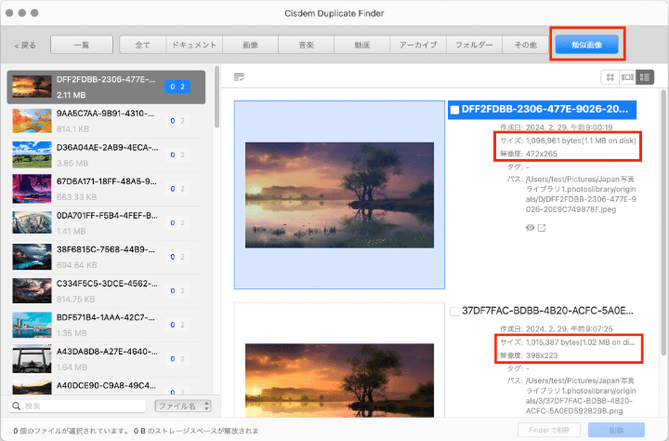Image resolution: width=669 pixels, height=441 pixels.
Task: Switch to detailed list view
Action: click(645, 76)
